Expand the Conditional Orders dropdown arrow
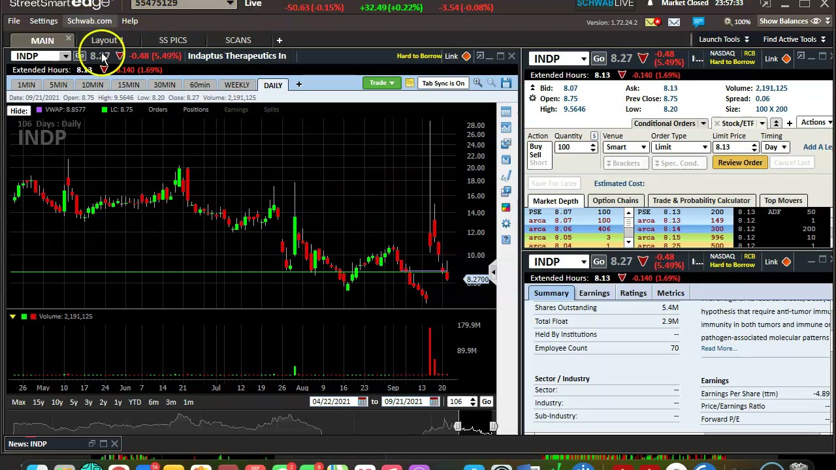This screenshot has height=470, width=836. pos(703,123)
